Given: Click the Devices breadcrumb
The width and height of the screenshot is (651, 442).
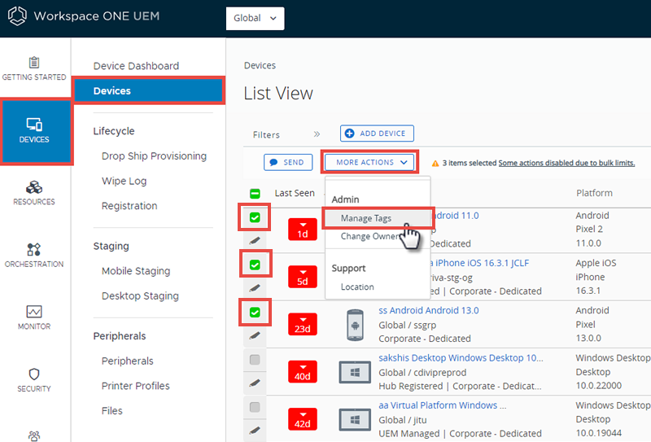Looking at the screenshot, I should coord(260,65).
